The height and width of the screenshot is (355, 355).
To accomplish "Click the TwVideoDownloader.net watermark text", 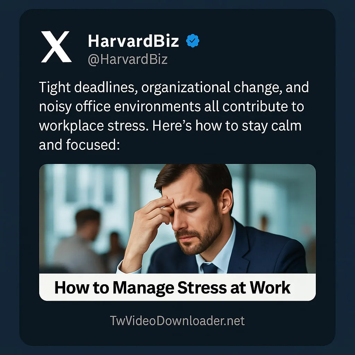I will (x=177, y=321).
